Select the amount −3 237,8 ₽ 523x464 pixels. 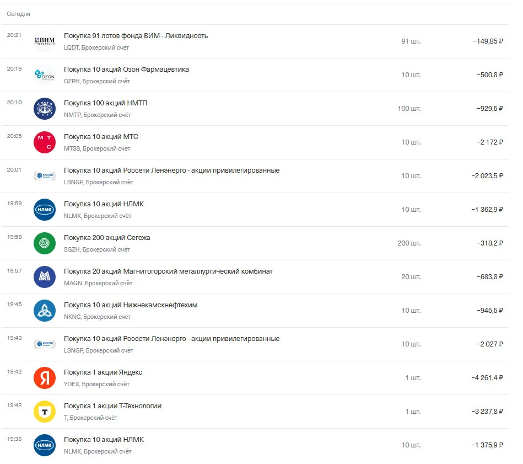point(487,412)
